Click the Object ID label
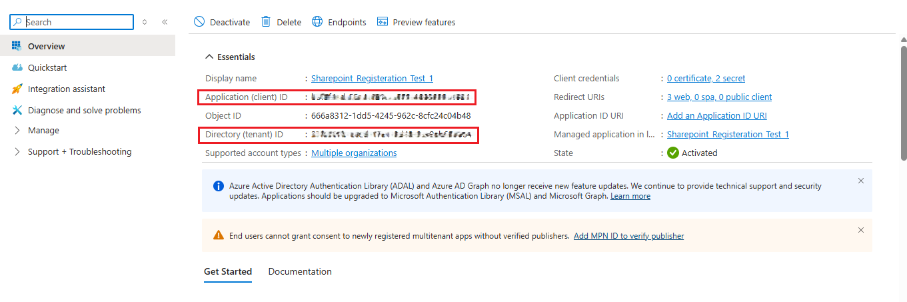This screenshot has width=907, height=302. point(223,115)
